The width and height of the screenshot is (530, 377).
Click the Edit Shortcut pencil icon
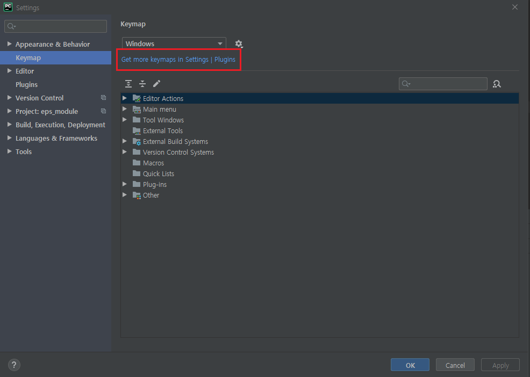[157, 84]
